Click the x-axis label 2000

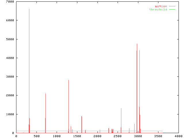click(x=97, y=136)
